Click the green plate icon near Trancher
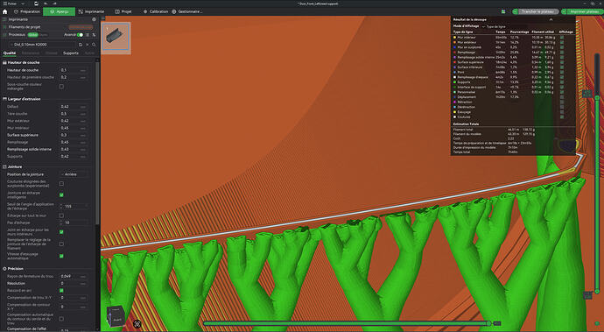This screenshot has width=604, height=332. [503, 11]
